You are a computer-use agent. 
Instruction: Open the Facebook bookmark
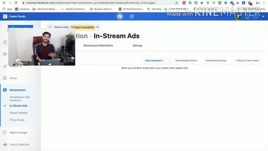[x=22, y=9]
